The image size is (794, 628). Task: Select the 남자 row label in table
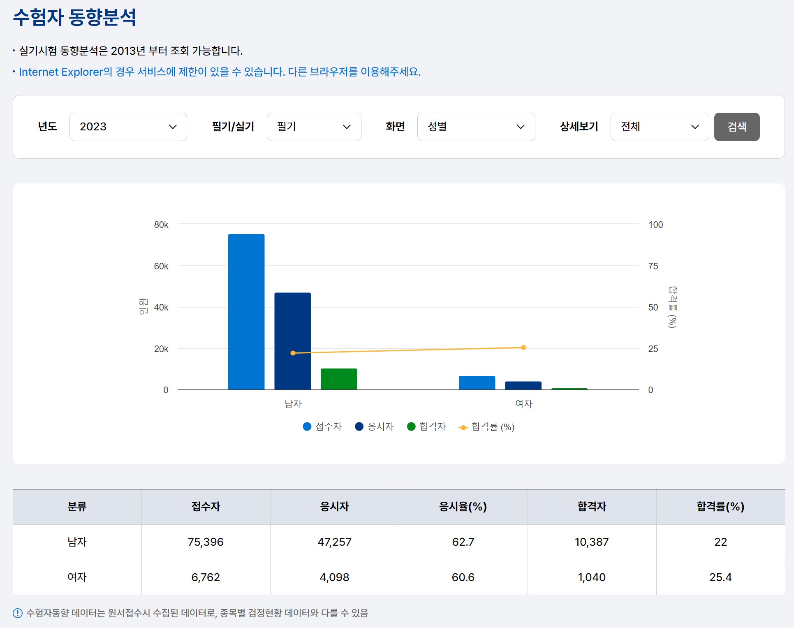click(x=77, y=542)
